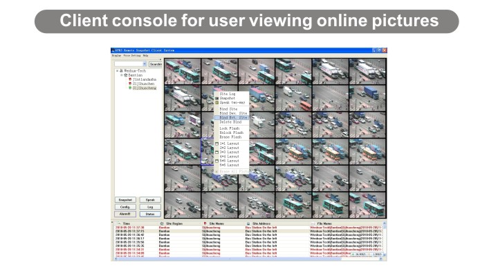Click the Snapshot icon in context menu
This screenshot has height=276, width=498.
tap(216, 98)
